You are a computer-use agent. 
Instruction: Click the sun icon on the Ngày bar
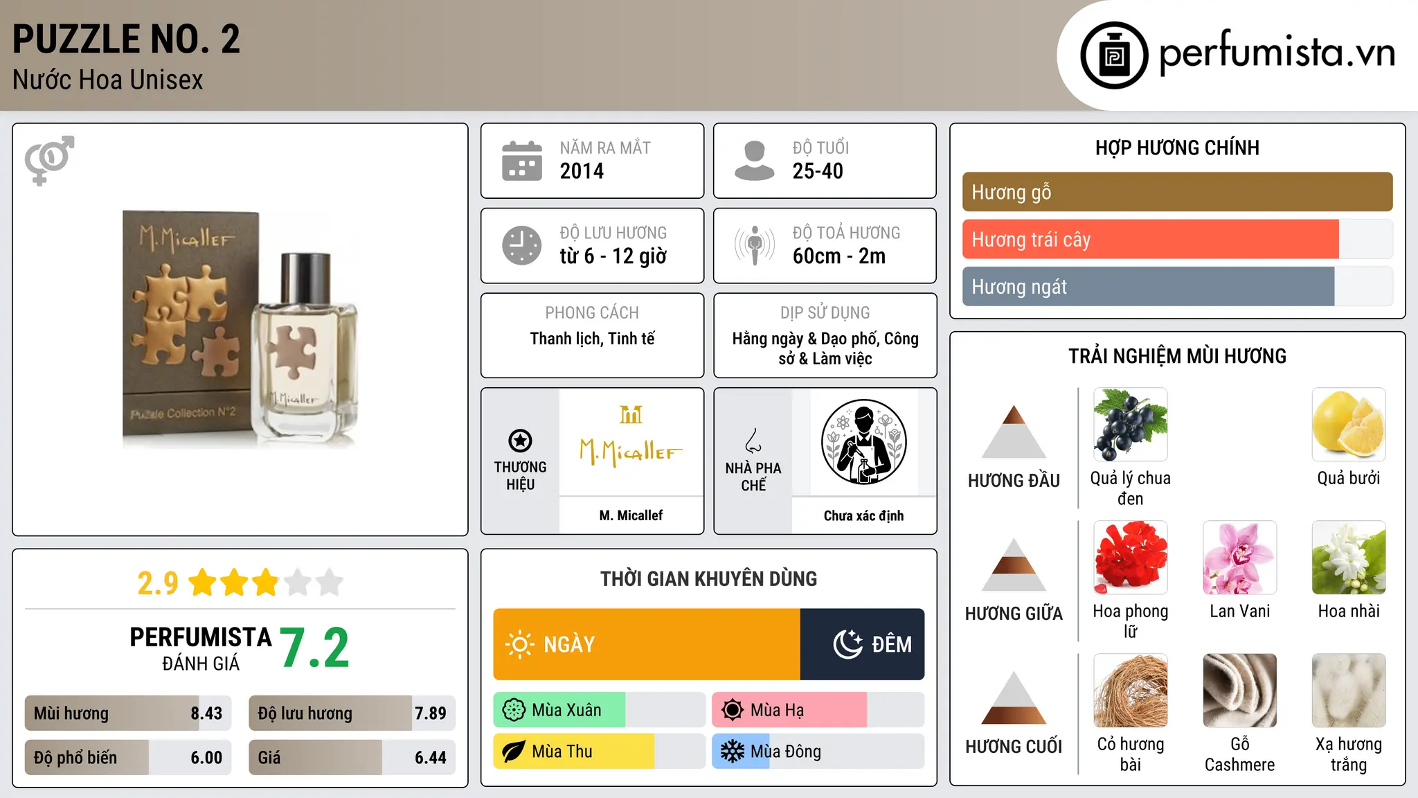click(x=519, y=644)
